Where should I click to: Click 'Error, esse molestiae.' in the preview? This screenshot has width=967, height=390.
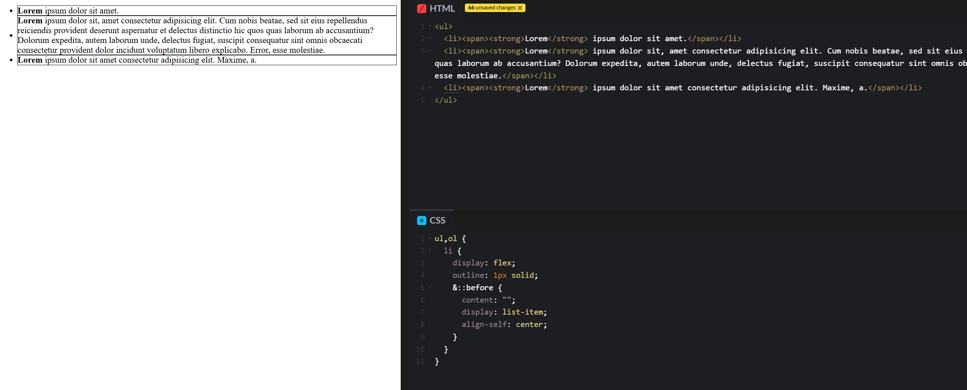tap(287, 50)
